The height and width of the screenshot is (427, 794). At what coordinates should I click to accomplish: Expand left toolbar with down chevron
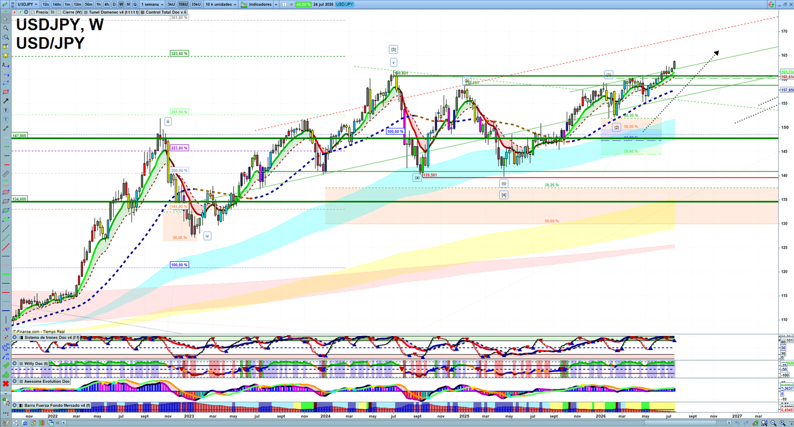point(5,394)
